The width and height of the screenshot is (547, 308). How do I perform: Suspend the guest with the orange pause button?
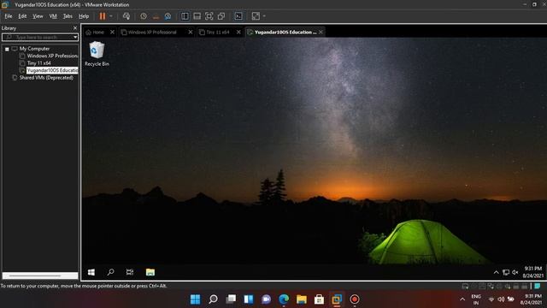pyautogui.click(x=103, y=16)
